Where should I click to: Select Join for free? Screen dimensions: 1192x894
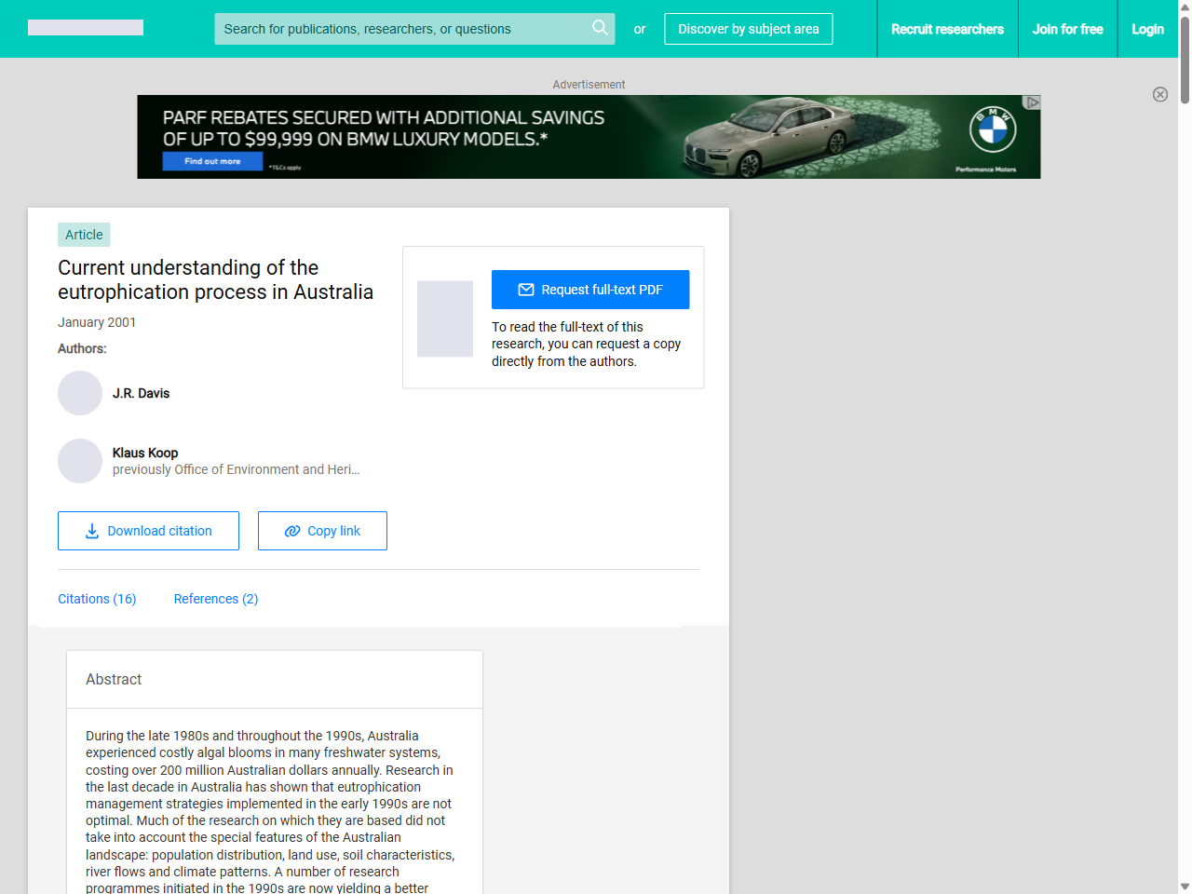click(x=1067, y=29)
